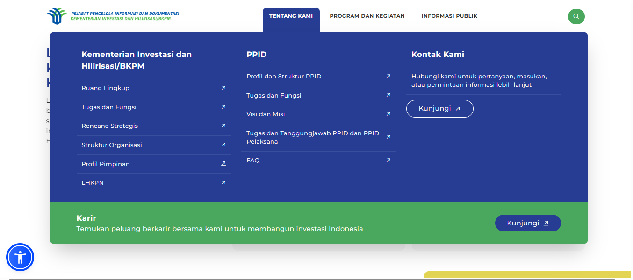Select the Tentang Kami tab
This screenshot has width=633, height=280.
(291, 15)
